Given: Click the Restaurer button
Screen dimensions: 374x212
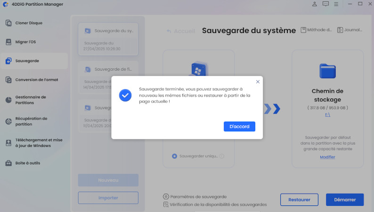Looking at the screenshot, I should [299, 200].
